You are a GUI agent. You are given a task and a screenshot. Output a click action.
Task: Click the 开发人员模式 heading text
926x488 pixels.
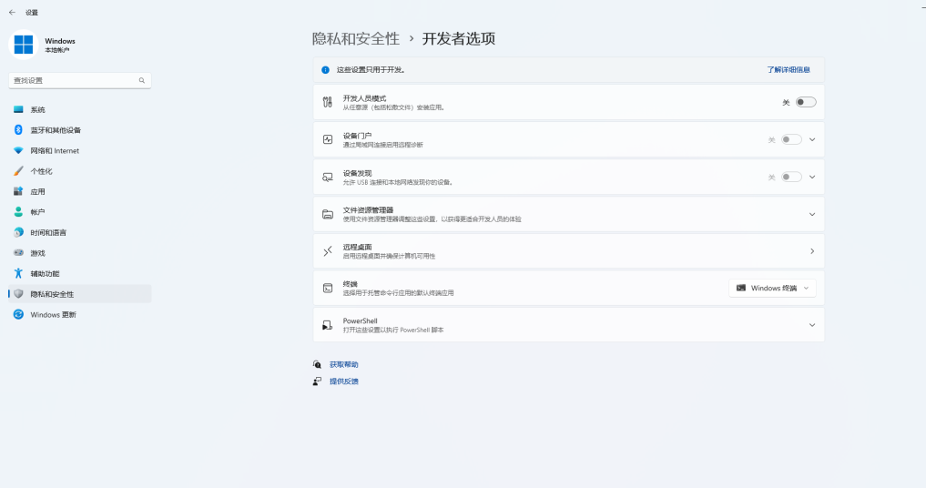pyautogui.click(x=364, y=98)
